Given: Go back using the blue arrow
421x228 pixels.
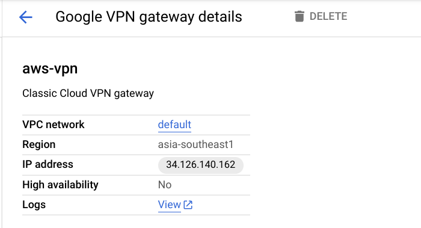Looking at the screenshot, I should pyautogui.click(x=26, y=17).
